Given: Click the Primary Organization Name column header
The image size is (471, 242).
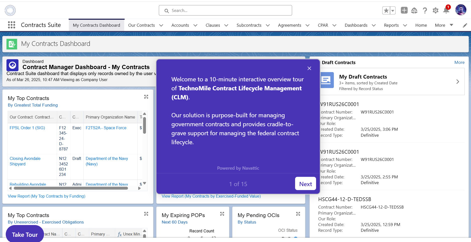Looking at the screenshot, I should [110, 117].
